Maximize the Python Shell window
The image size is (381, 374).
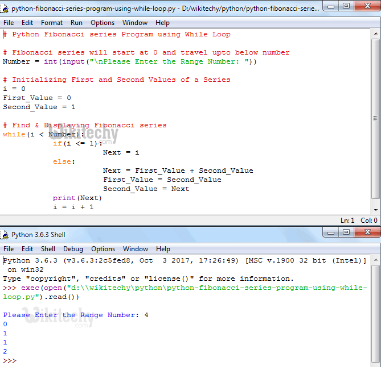pos(346,232)
